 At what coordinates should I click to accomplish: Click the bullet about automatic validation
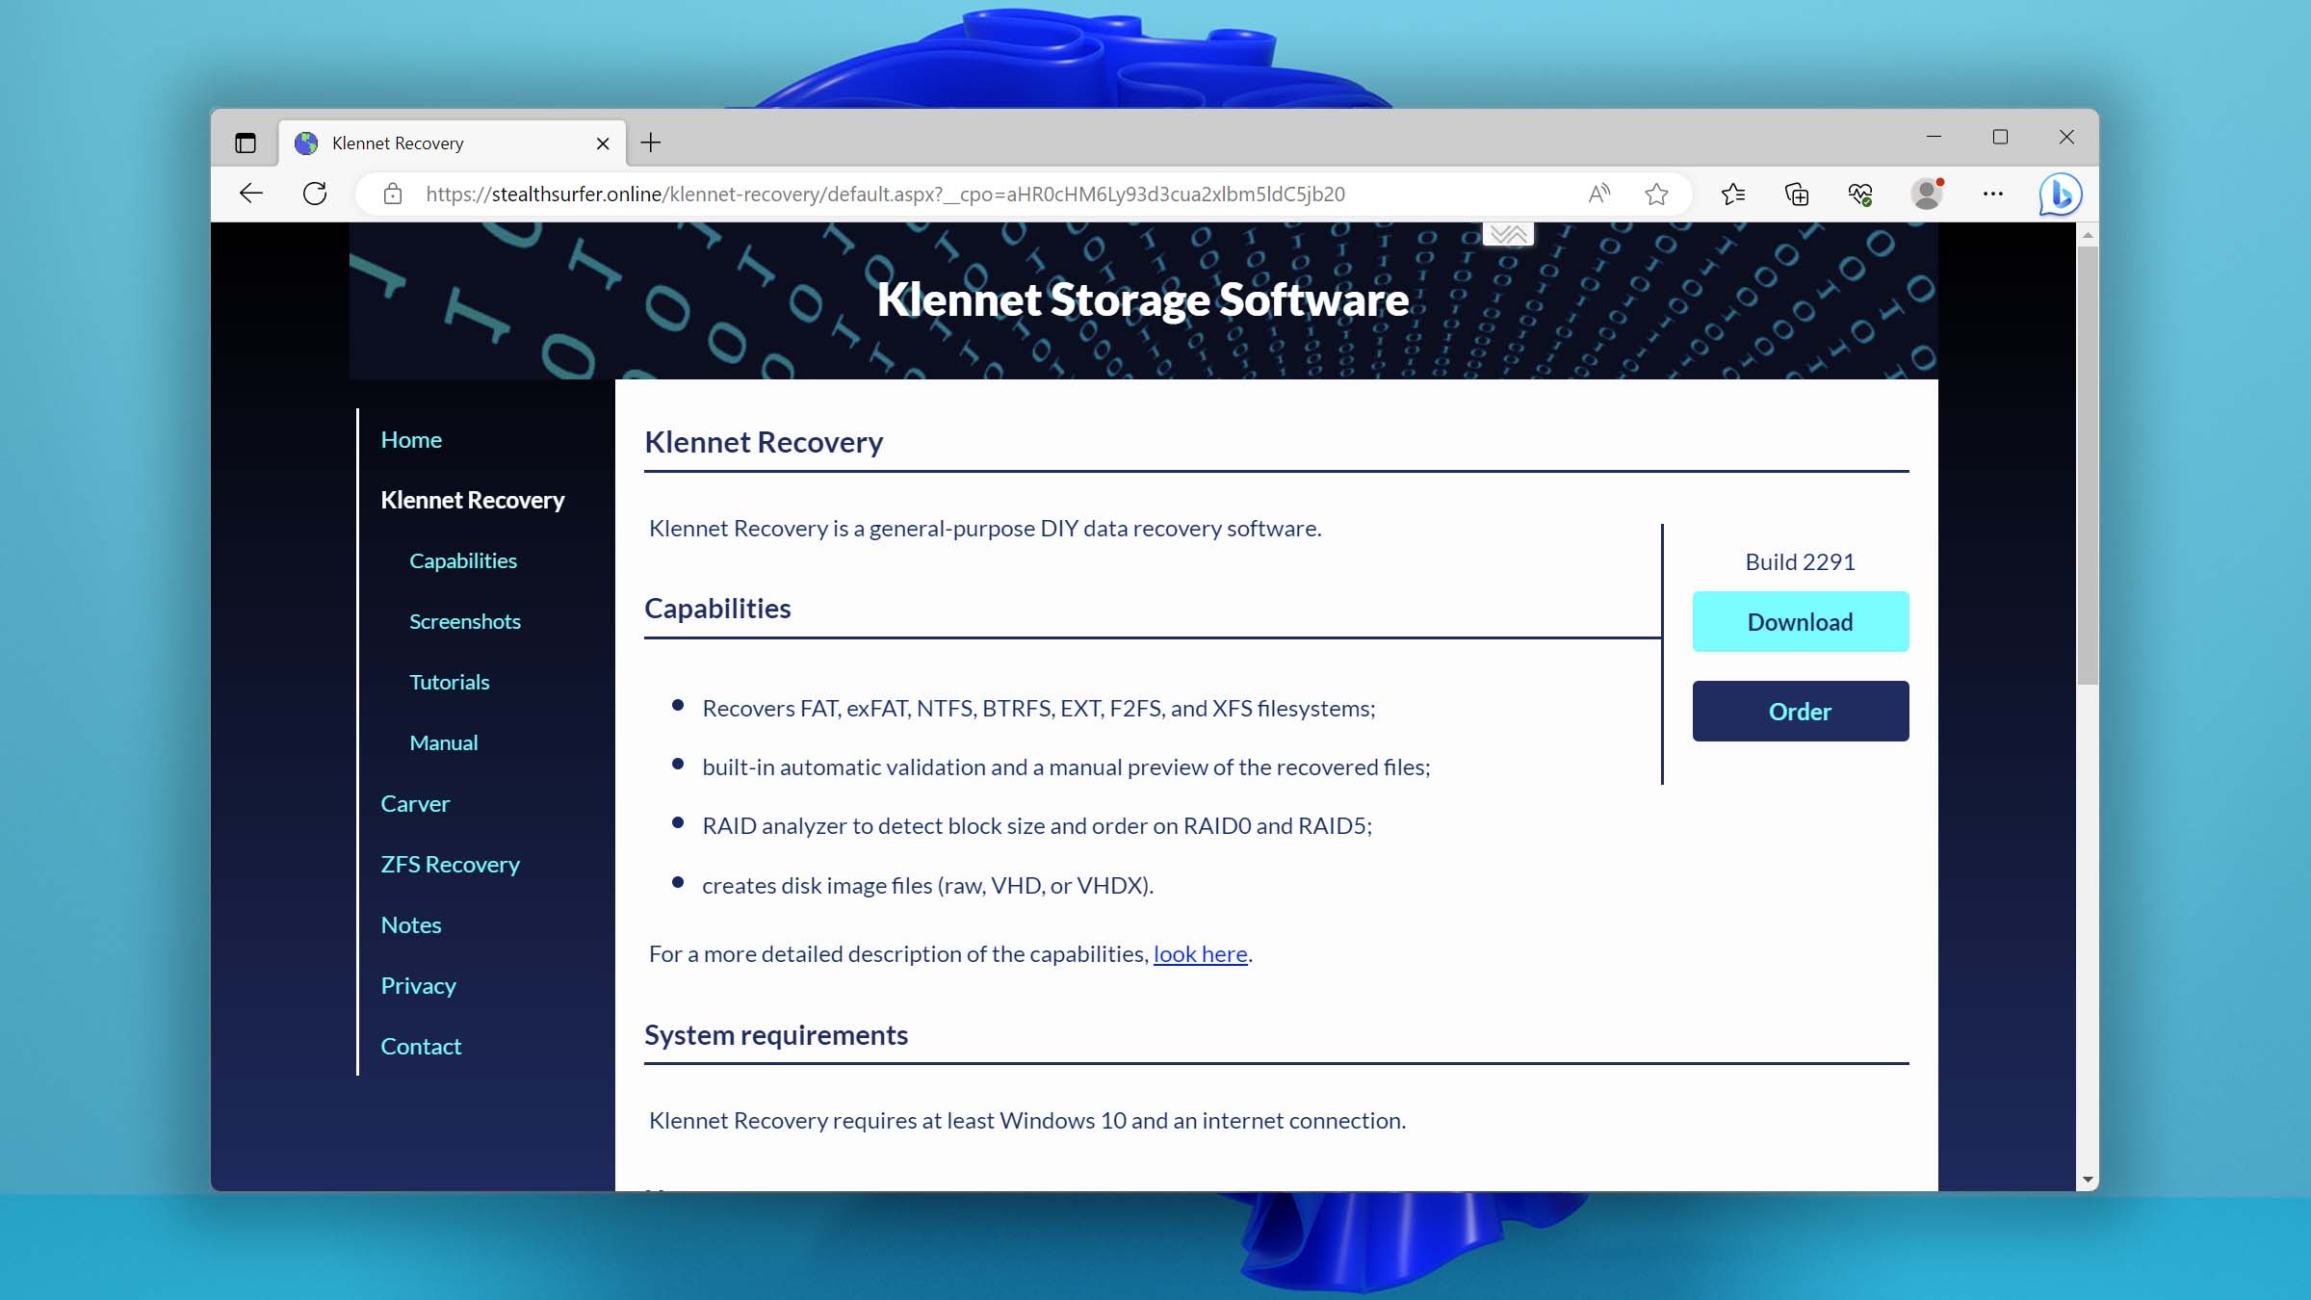[1066, 767]
